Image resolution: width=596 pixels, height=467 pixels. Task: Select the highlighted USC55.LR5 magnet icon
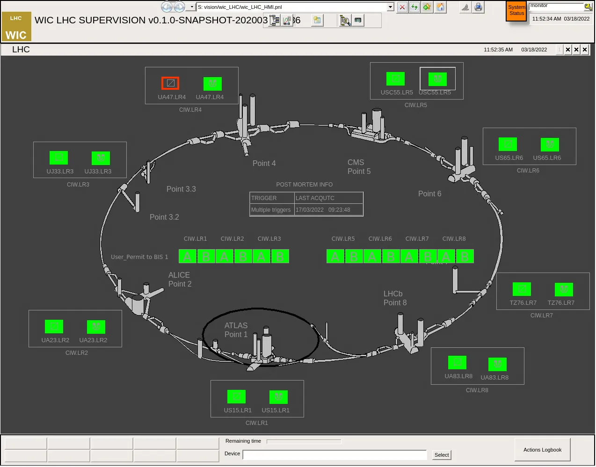point(437,79)
